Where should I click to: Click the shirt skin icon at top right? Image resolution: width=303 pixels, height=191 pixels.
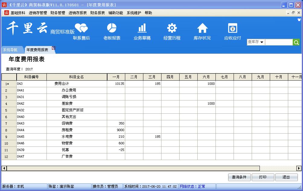[x=299, y=20]
